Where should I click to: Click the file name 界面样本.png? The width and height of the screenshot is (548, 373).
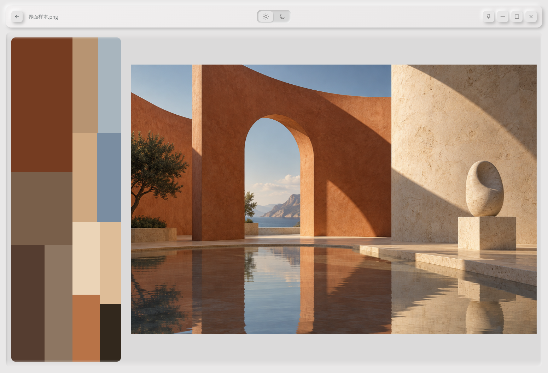[x=43, y=17]
